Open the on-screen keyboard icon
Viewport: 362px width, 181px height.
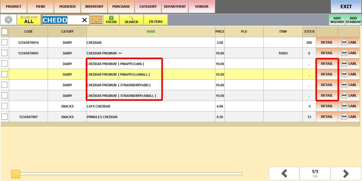tap(96, 20)
